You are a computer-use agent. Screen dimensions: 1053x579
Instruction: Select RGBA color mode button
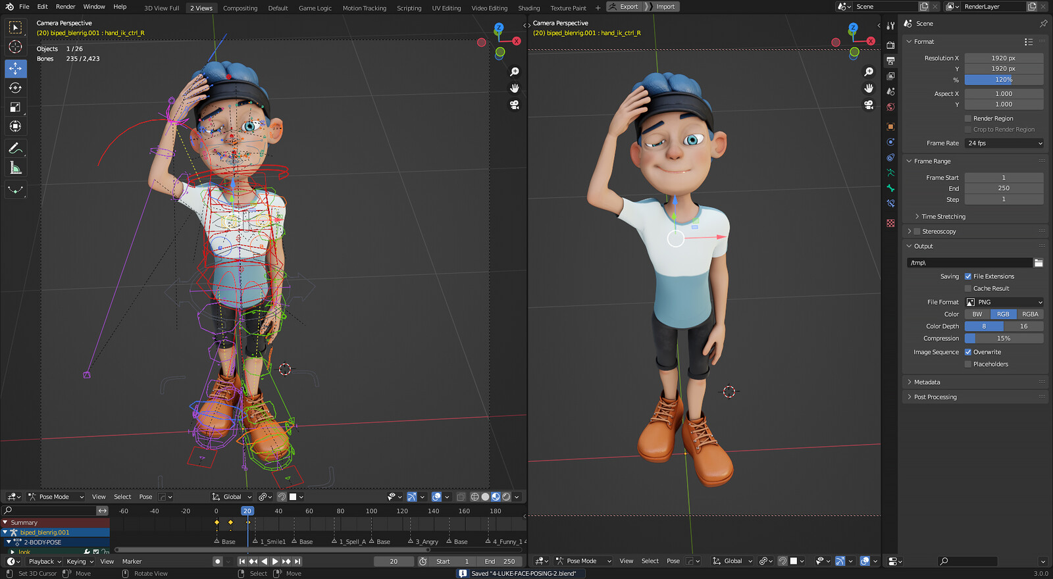1030,315
